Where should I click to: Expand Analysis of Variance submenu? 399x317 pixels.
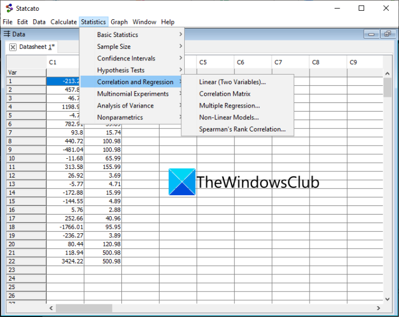point(131,105)
